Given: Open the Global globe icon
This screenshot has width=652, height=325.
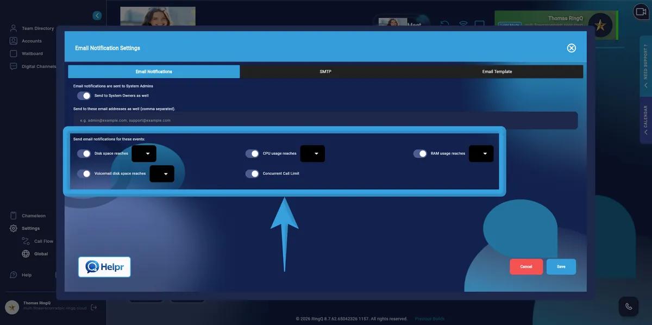Looking at the screenshot, I should pyautogui.click(x=26, y=254).
